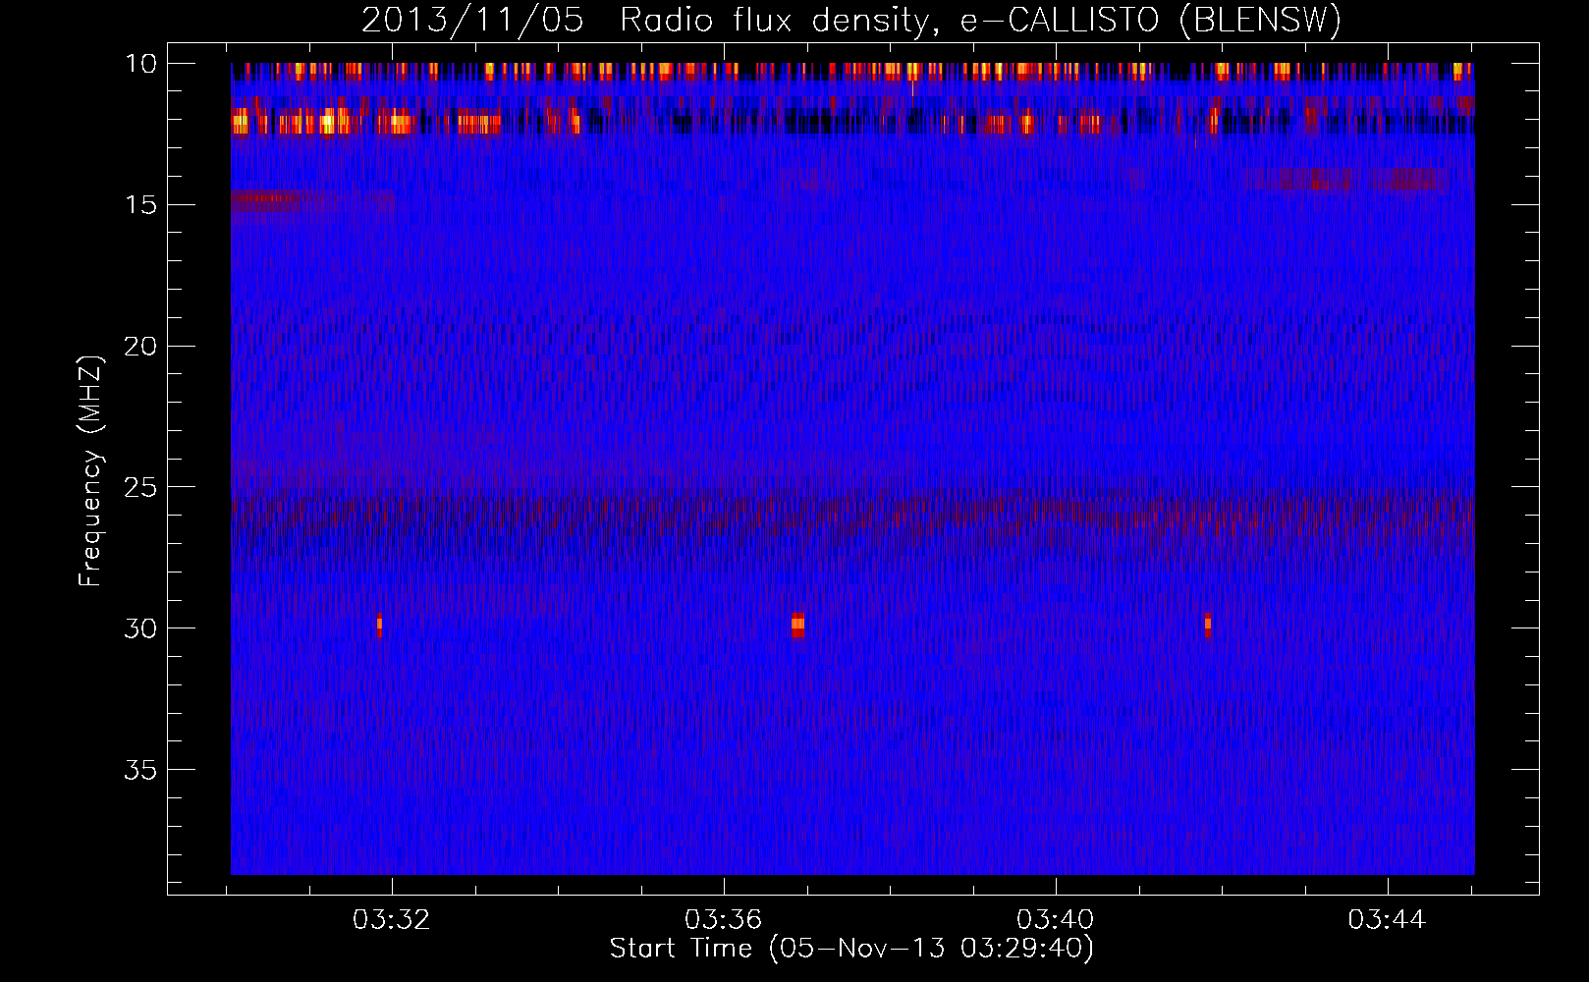Screen dimensions: 1589x982
Task: Click the 30 MHz burst near 03:42
Action: tap(1208, 626)
